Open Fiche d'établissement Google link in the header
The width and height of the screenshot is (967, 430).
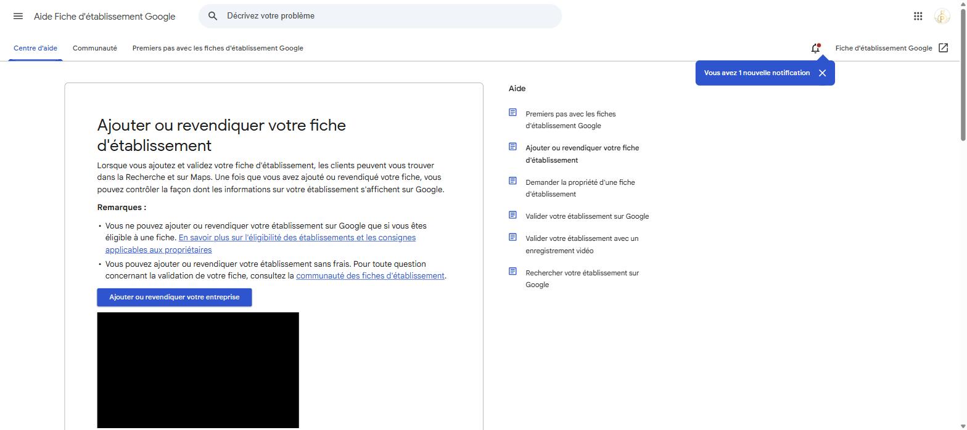tap(883, 48)
